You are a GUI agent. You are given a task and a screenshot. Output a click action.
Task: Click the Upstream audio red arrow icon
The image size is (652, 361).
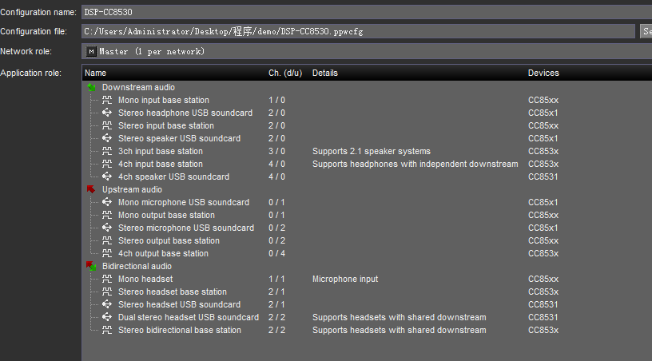coord(91,189)
